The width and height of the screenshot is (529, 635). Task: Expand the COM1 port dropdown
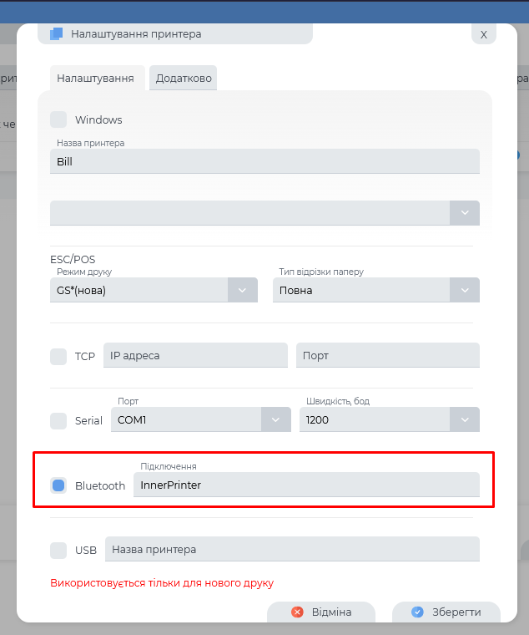275,420
